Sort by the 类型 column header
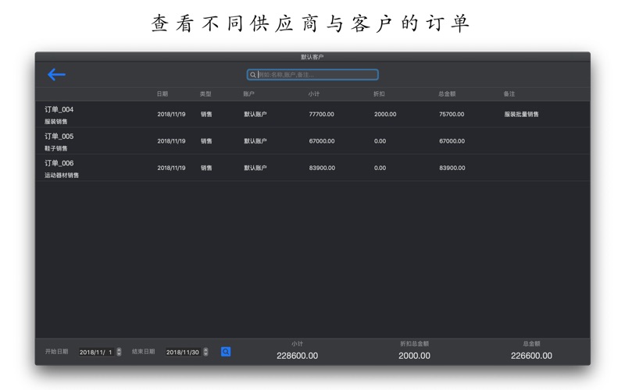The height and width of the screenshot is (390, 625). pos(205,94)
